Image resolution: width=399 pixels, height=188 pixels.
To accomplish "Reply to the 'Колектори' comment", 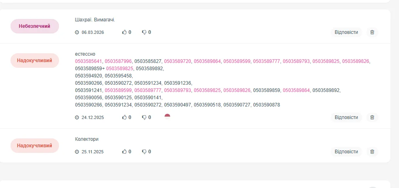I will tap(346, 152).
